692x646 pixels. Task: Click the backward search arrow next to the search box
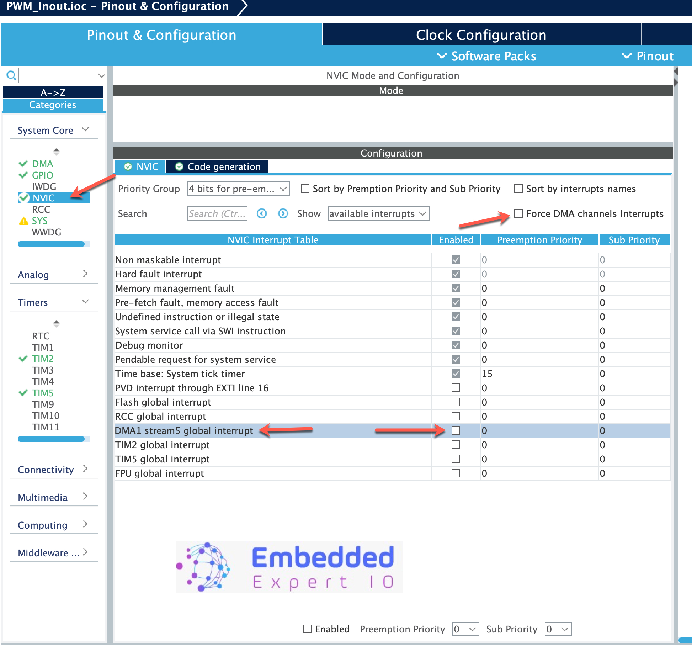point(262,213)
